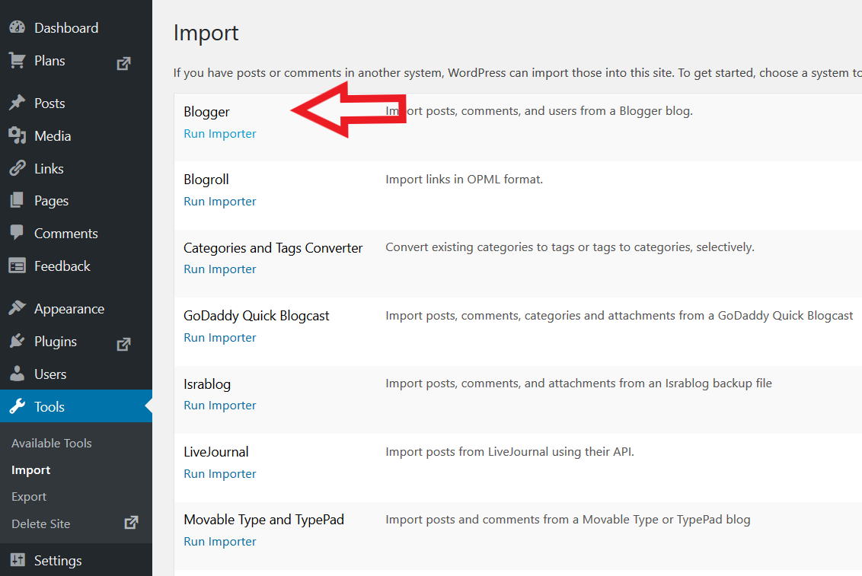Click the Movable Type and TypePad title
Viewport: 862px width, 576px height.
click(x=264, y=520)
